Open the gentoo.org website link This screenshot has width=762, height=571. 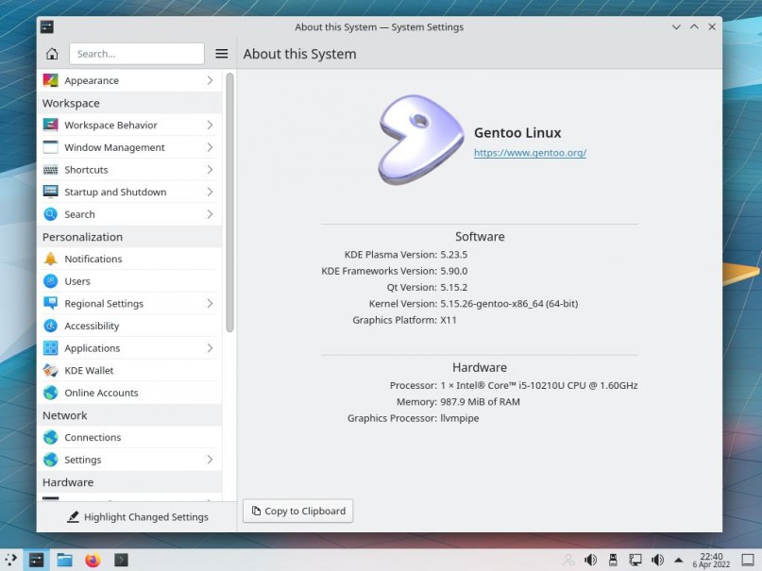(530, 152)
